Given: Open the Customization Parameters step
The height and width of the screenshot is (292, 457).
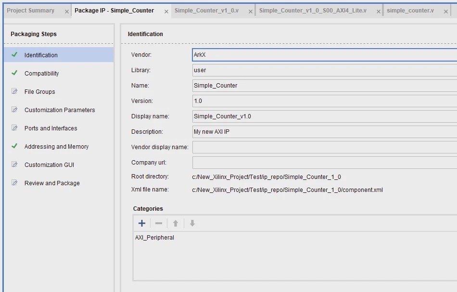Looking at the screenshot, I should click(x=59, y=110).
